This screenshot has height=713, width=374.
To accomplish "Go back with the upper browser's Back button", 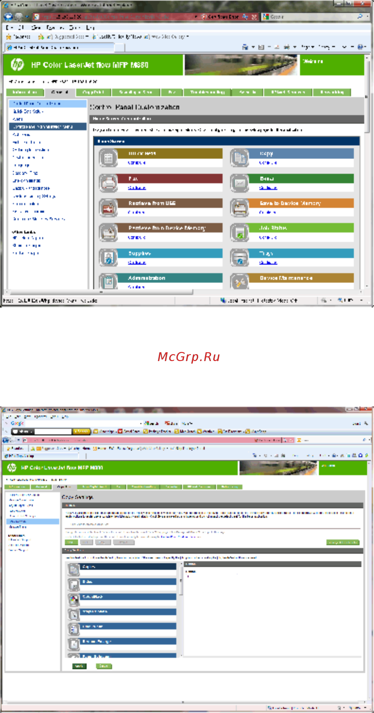I will (x=9, y=16).
